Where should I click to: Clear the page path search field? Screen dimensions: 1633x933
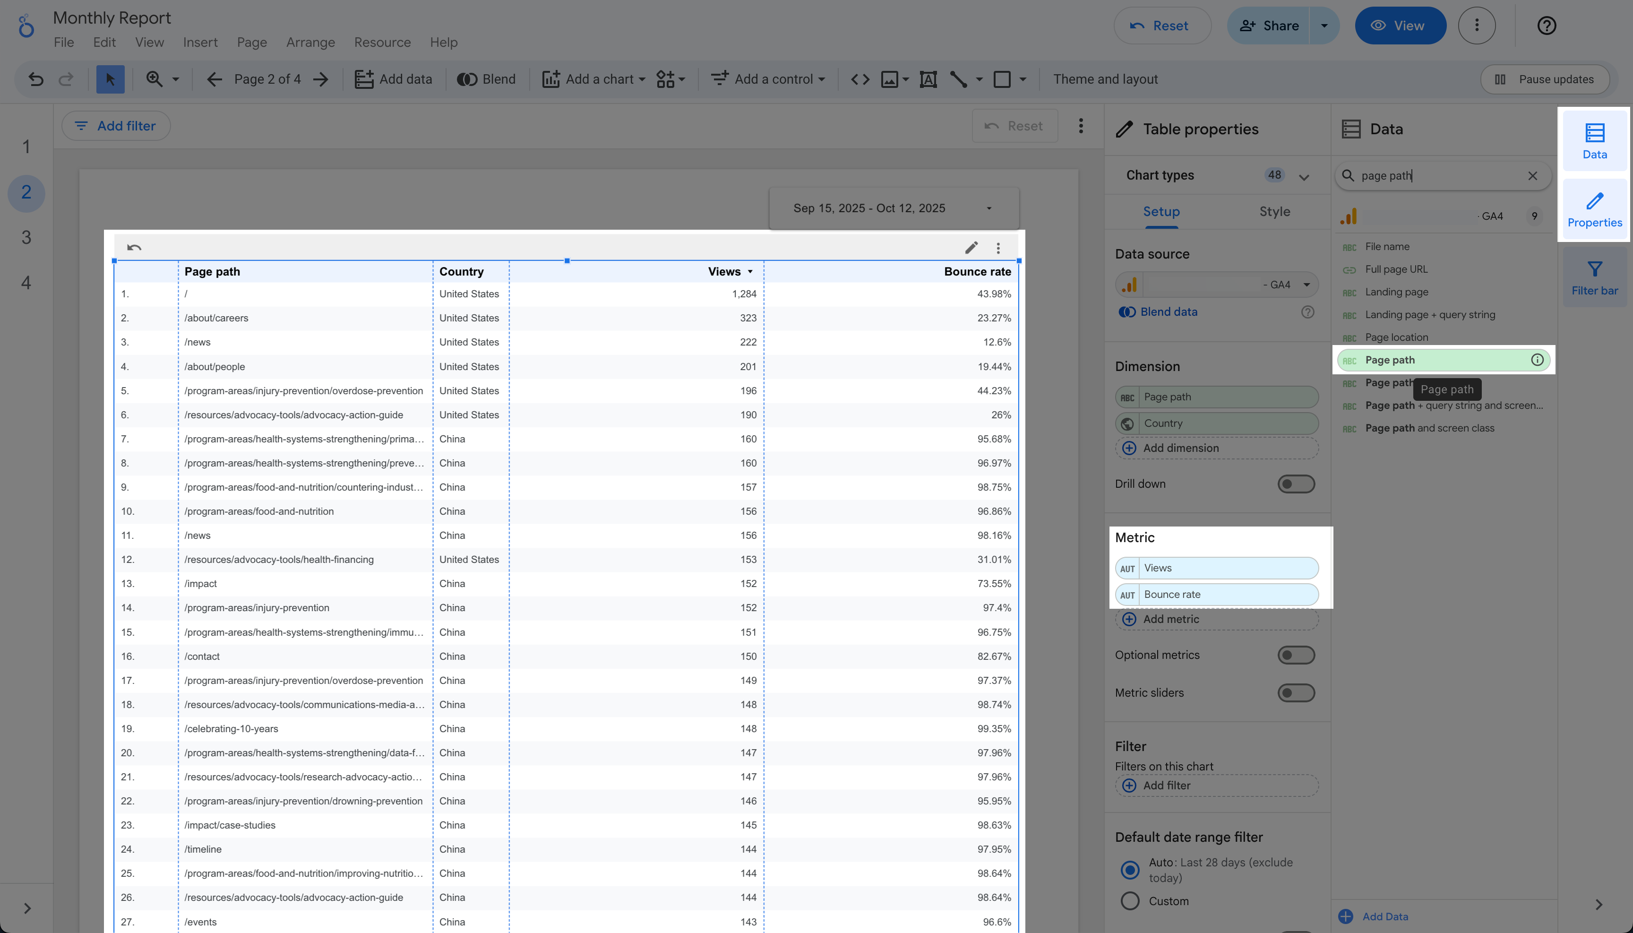tap(1533, 175)
